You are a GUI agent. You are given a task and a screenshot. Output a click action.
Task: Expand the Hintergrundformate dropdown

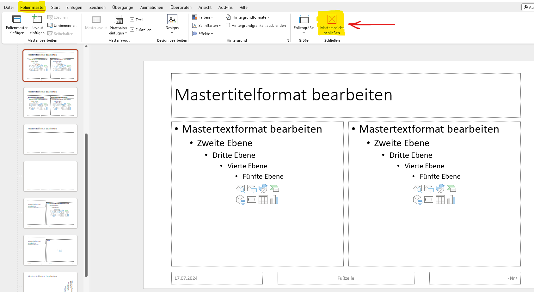click(x=248, y=17)
